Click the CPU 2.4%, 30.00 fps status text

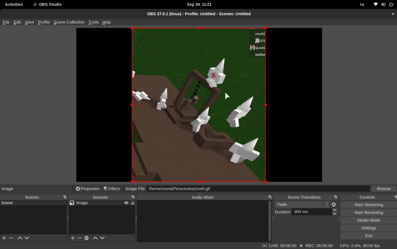(360, 246)
